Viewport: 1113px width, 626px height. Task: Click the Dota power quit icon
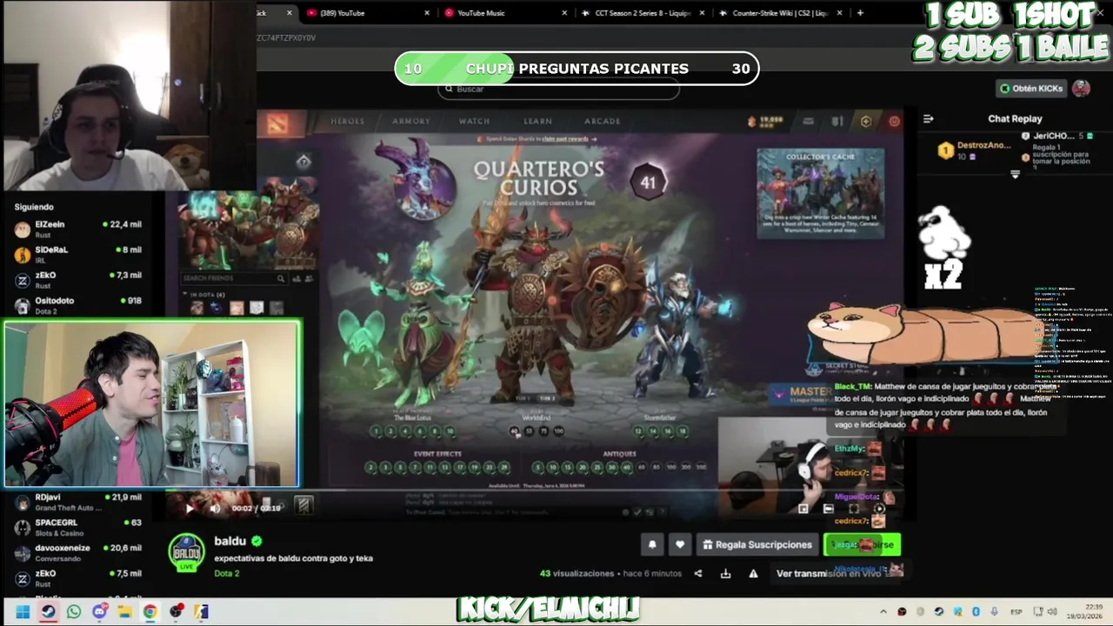pyautogui.click(x=894, y=122)
